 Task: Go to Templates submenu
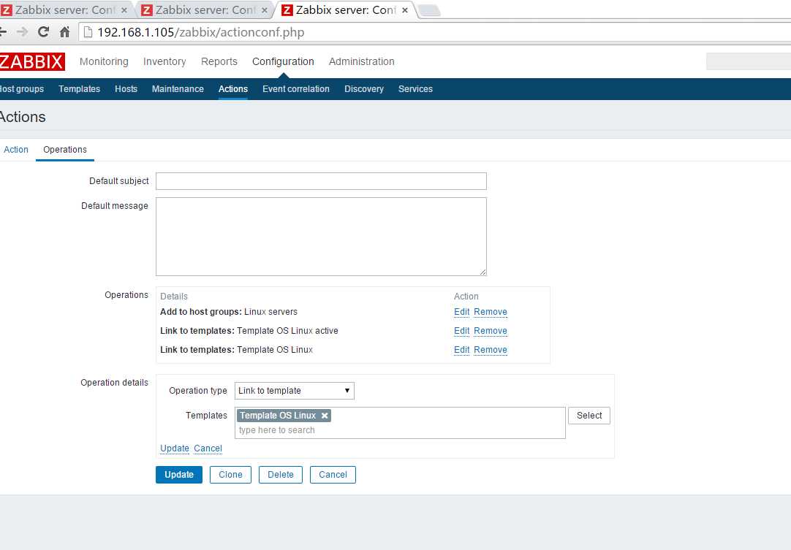[79, 88]
